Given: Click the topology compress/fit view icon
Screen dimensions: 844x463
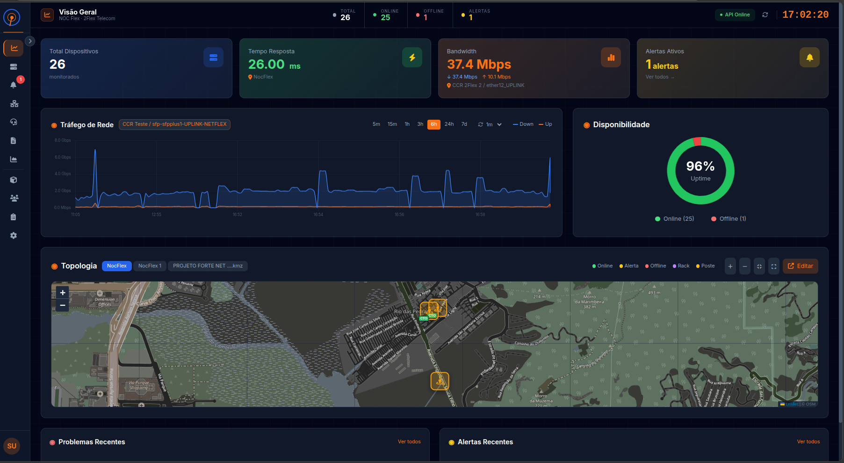Looking at the screenshot, I should click(x=759, y=266).
